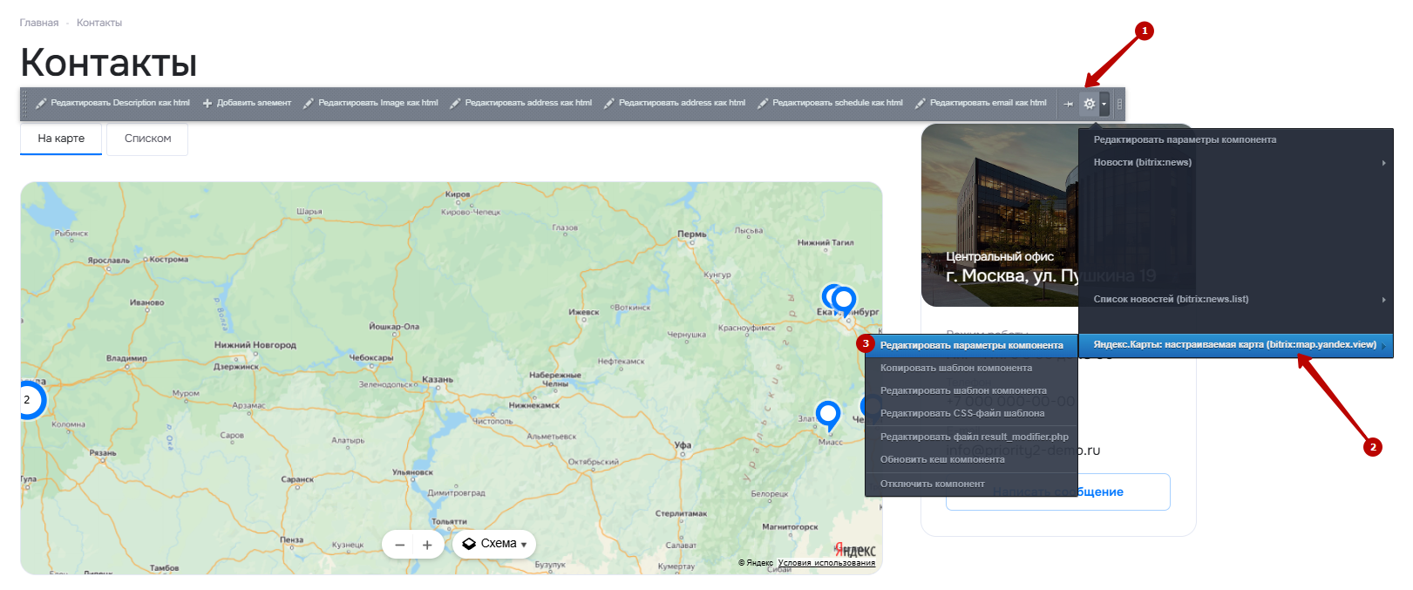1413x590 pixels.
Task: Select Яндекс.Карты: настраиваемая карта menu item
Action: pyautogui.click(x=1236, y=345)
